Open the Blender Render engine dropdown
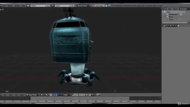This screenshot has width=190, height=107. pyautogui.click(x=83, y=6)
